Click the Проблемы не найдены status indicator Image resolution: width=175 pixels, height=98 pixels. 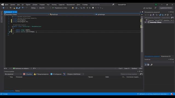[x=21, y=68]
